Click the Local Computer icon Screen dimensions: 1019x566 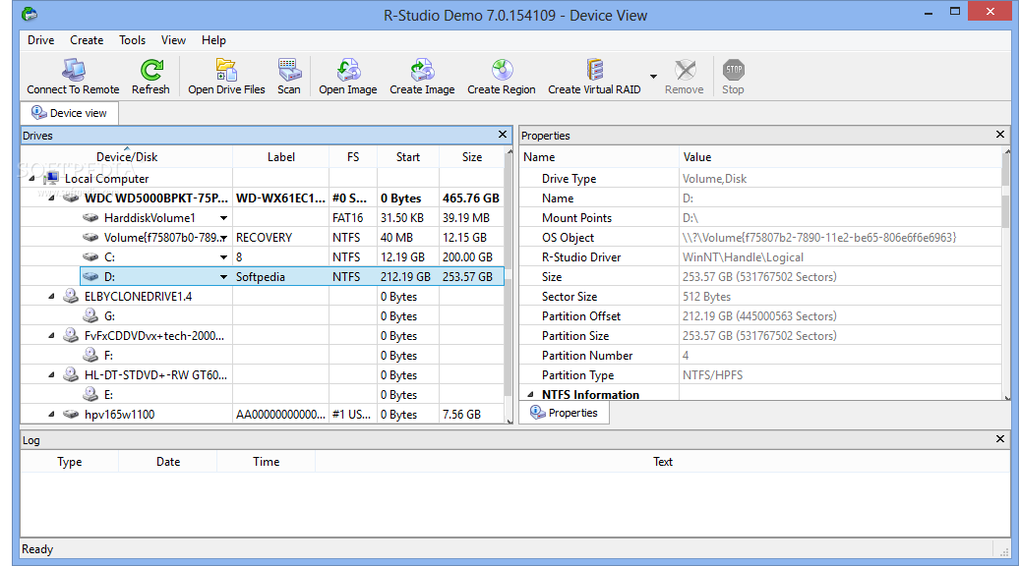click(x=51, y=178)
